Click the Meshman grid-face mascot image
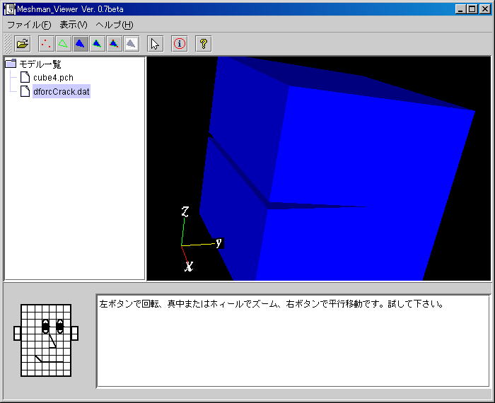Screen dimensions: 495x403 click(x=46, y=340)
